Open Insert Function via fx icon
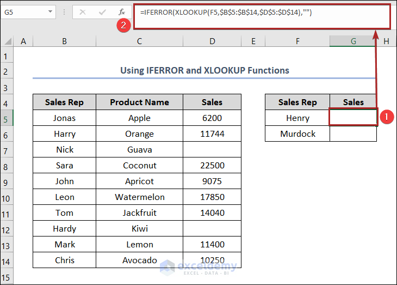Image resolution: width=397 pixels, height=285 pixels. pyautogui.click(x=121, y=11)
